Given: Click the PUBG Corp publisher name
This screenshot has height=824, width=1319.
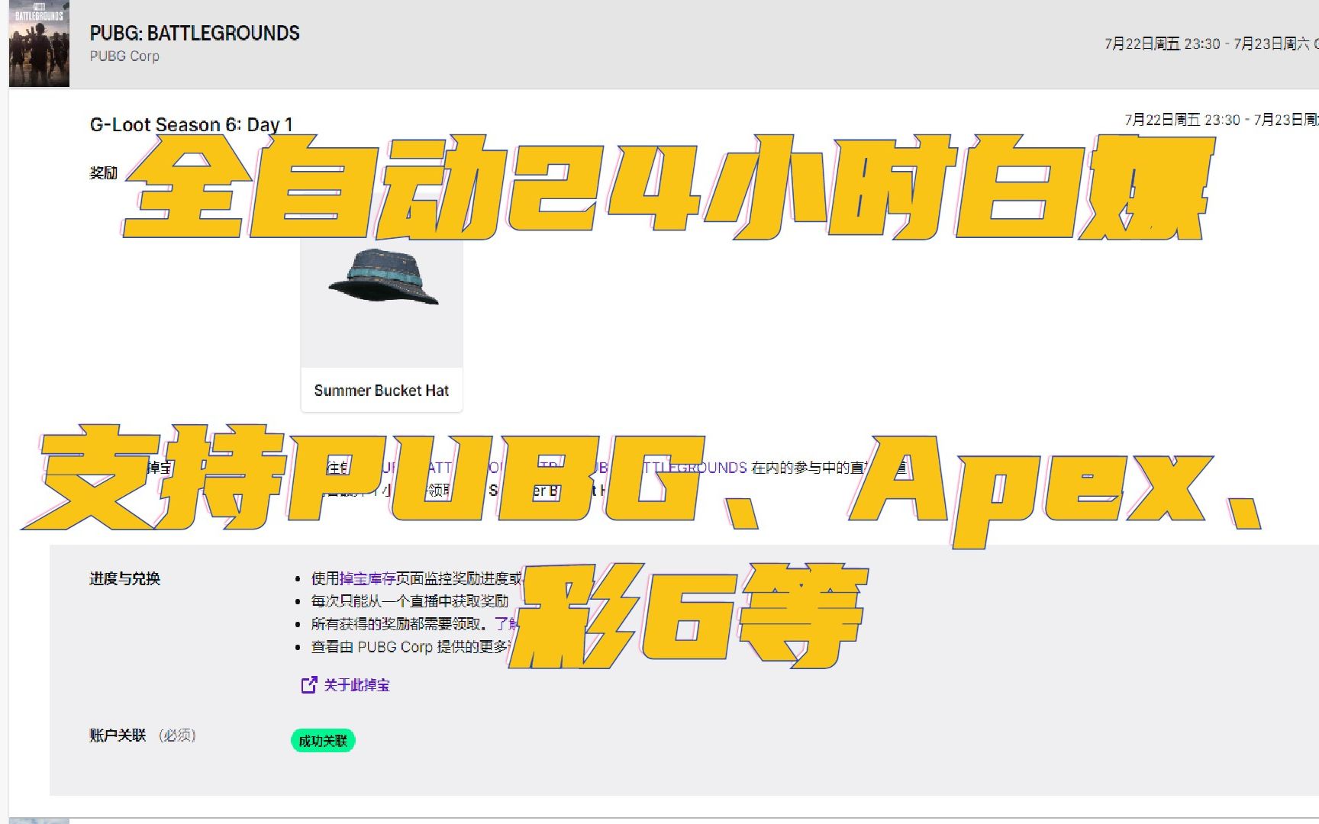Looking at the screenshot, I should tap(124, 56).
